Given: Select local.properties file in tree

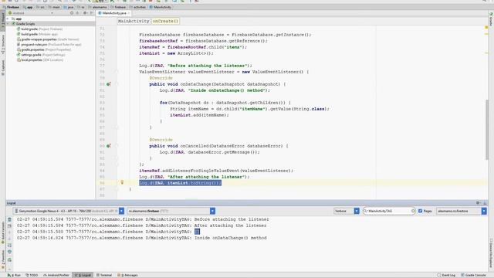Looking at the screenshot, I should click(x=39, y=60).
